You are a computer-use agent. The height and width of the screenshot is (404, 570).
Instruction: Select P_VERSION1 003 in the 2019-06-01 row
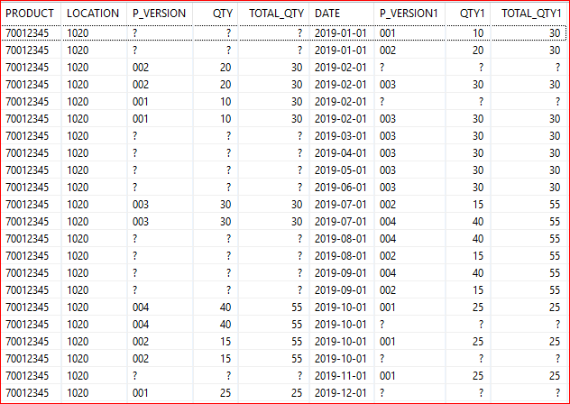click(x=388, y=187)
